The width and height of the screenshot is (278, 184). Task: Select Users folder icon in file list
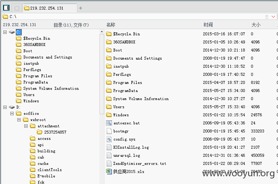point(109,106)
